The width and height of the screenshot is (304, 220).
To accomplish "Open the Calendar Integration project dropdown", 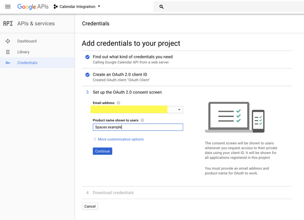I will 77,7.
